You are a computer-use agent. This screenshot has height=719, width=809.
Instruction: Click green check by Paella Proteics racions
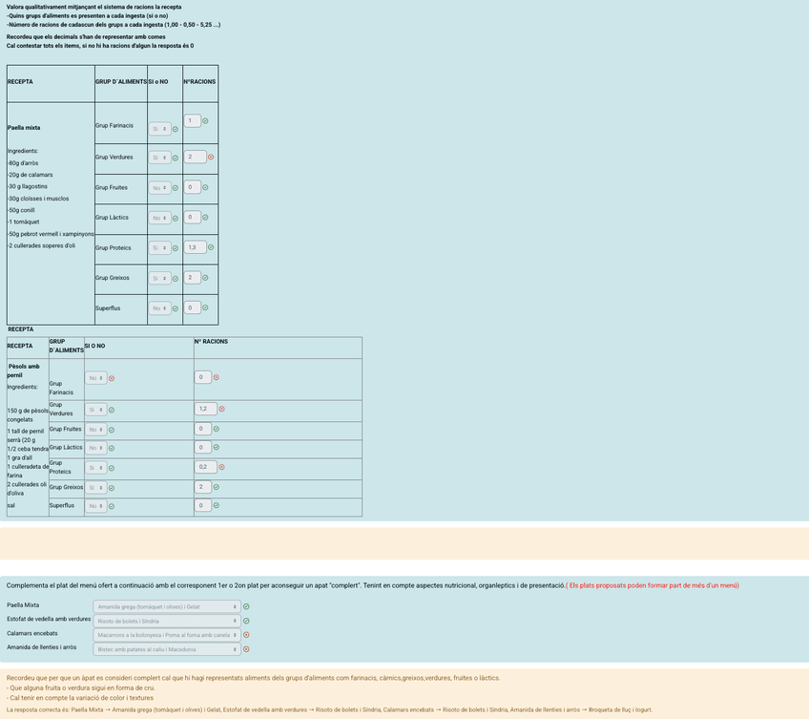[211, 247]
